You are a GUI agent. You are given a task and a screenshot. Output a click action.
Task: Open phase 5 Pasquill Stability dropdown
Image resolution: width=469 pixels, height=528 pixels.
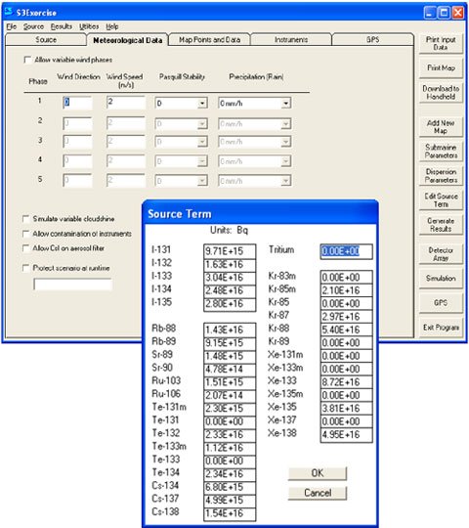(x=202, y=181)
